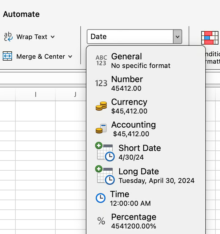
Task: Click the Merge & Center button label
Action: (41, 57)
